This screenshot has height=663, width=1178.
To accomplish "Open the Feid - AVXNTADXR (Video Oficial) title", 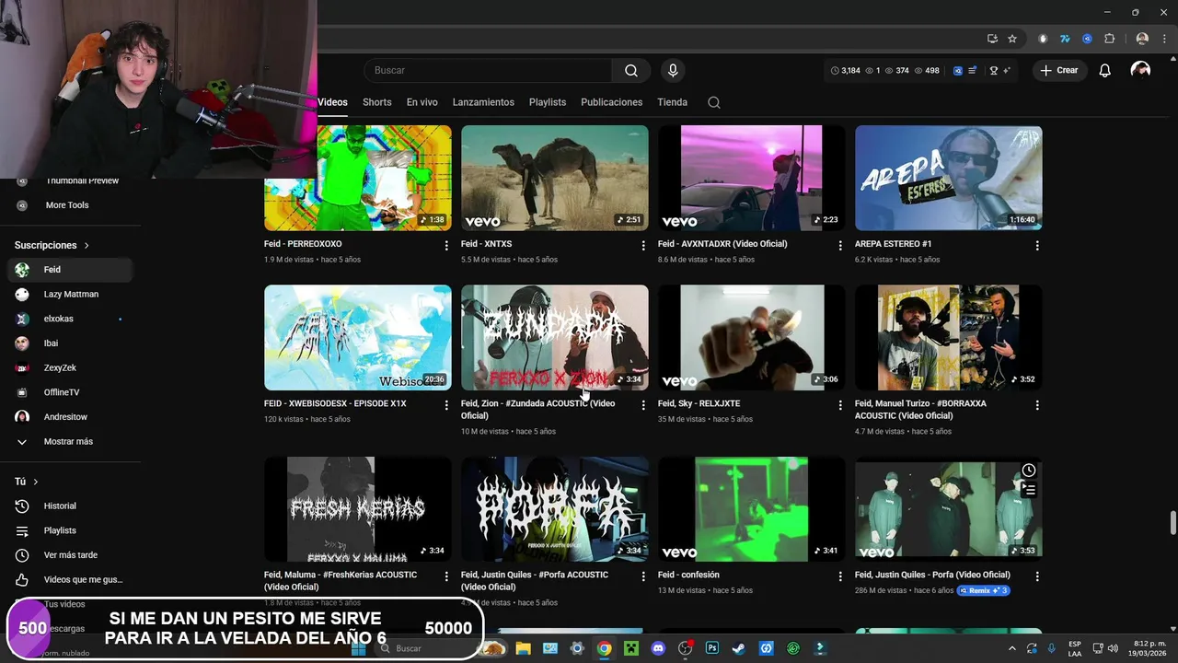I will click(722, 244).
